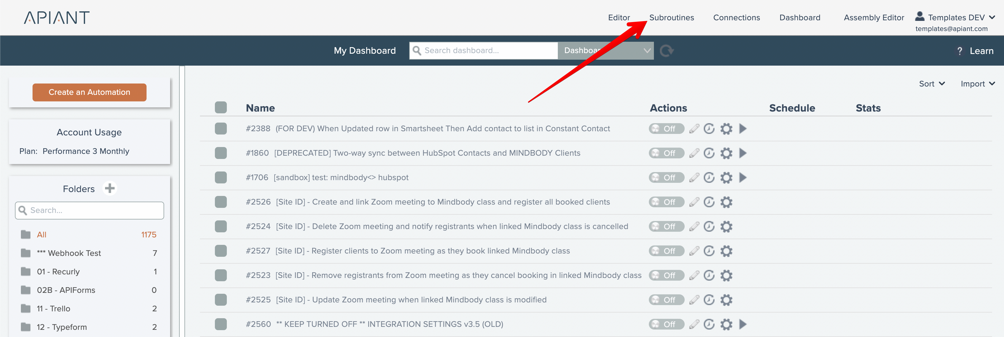
Task: Go to the Subroutines menu item
Action: point(671,18)
